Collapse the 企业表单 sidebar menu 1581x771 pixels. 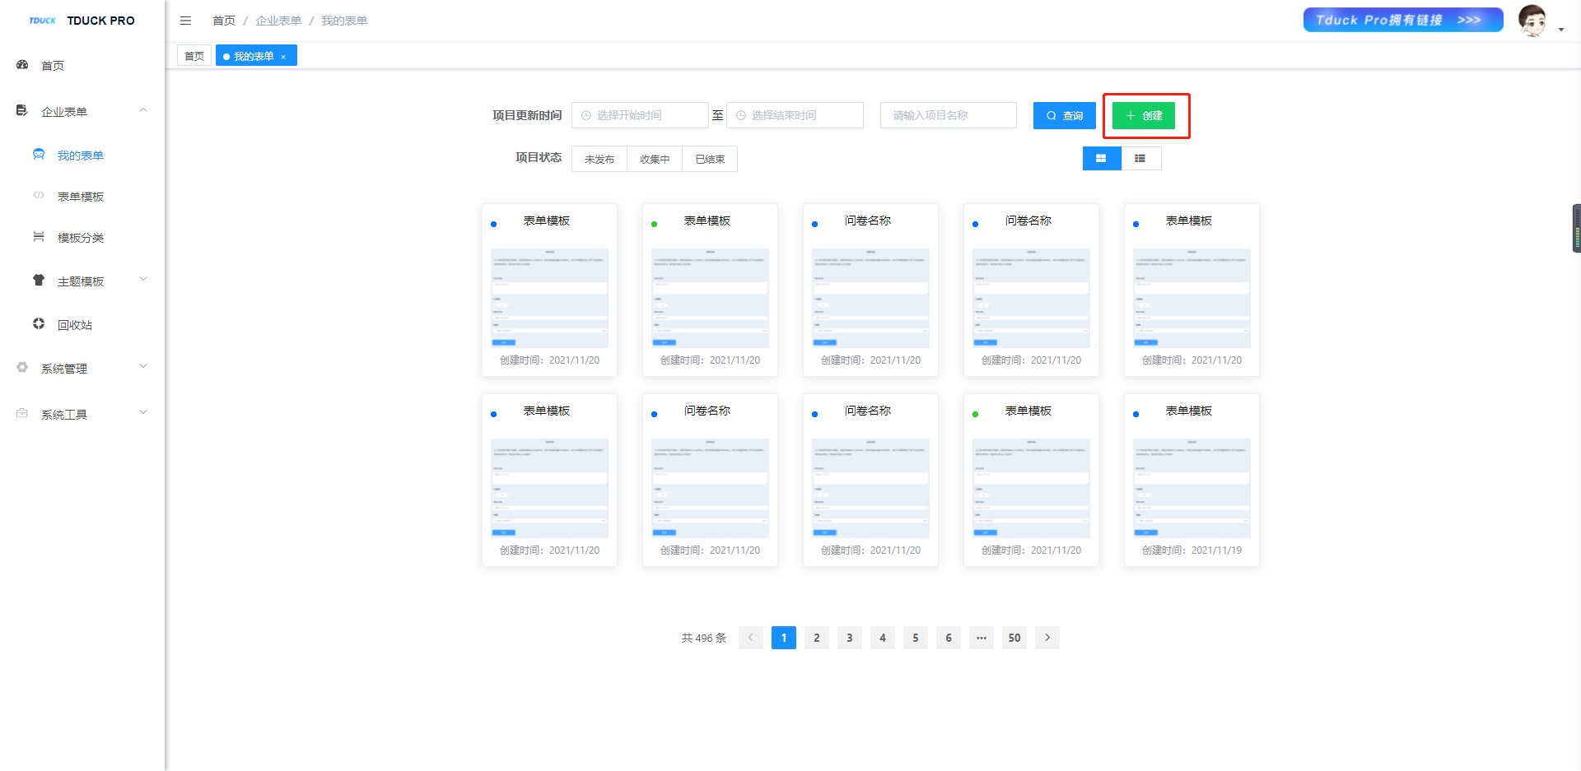143,111
